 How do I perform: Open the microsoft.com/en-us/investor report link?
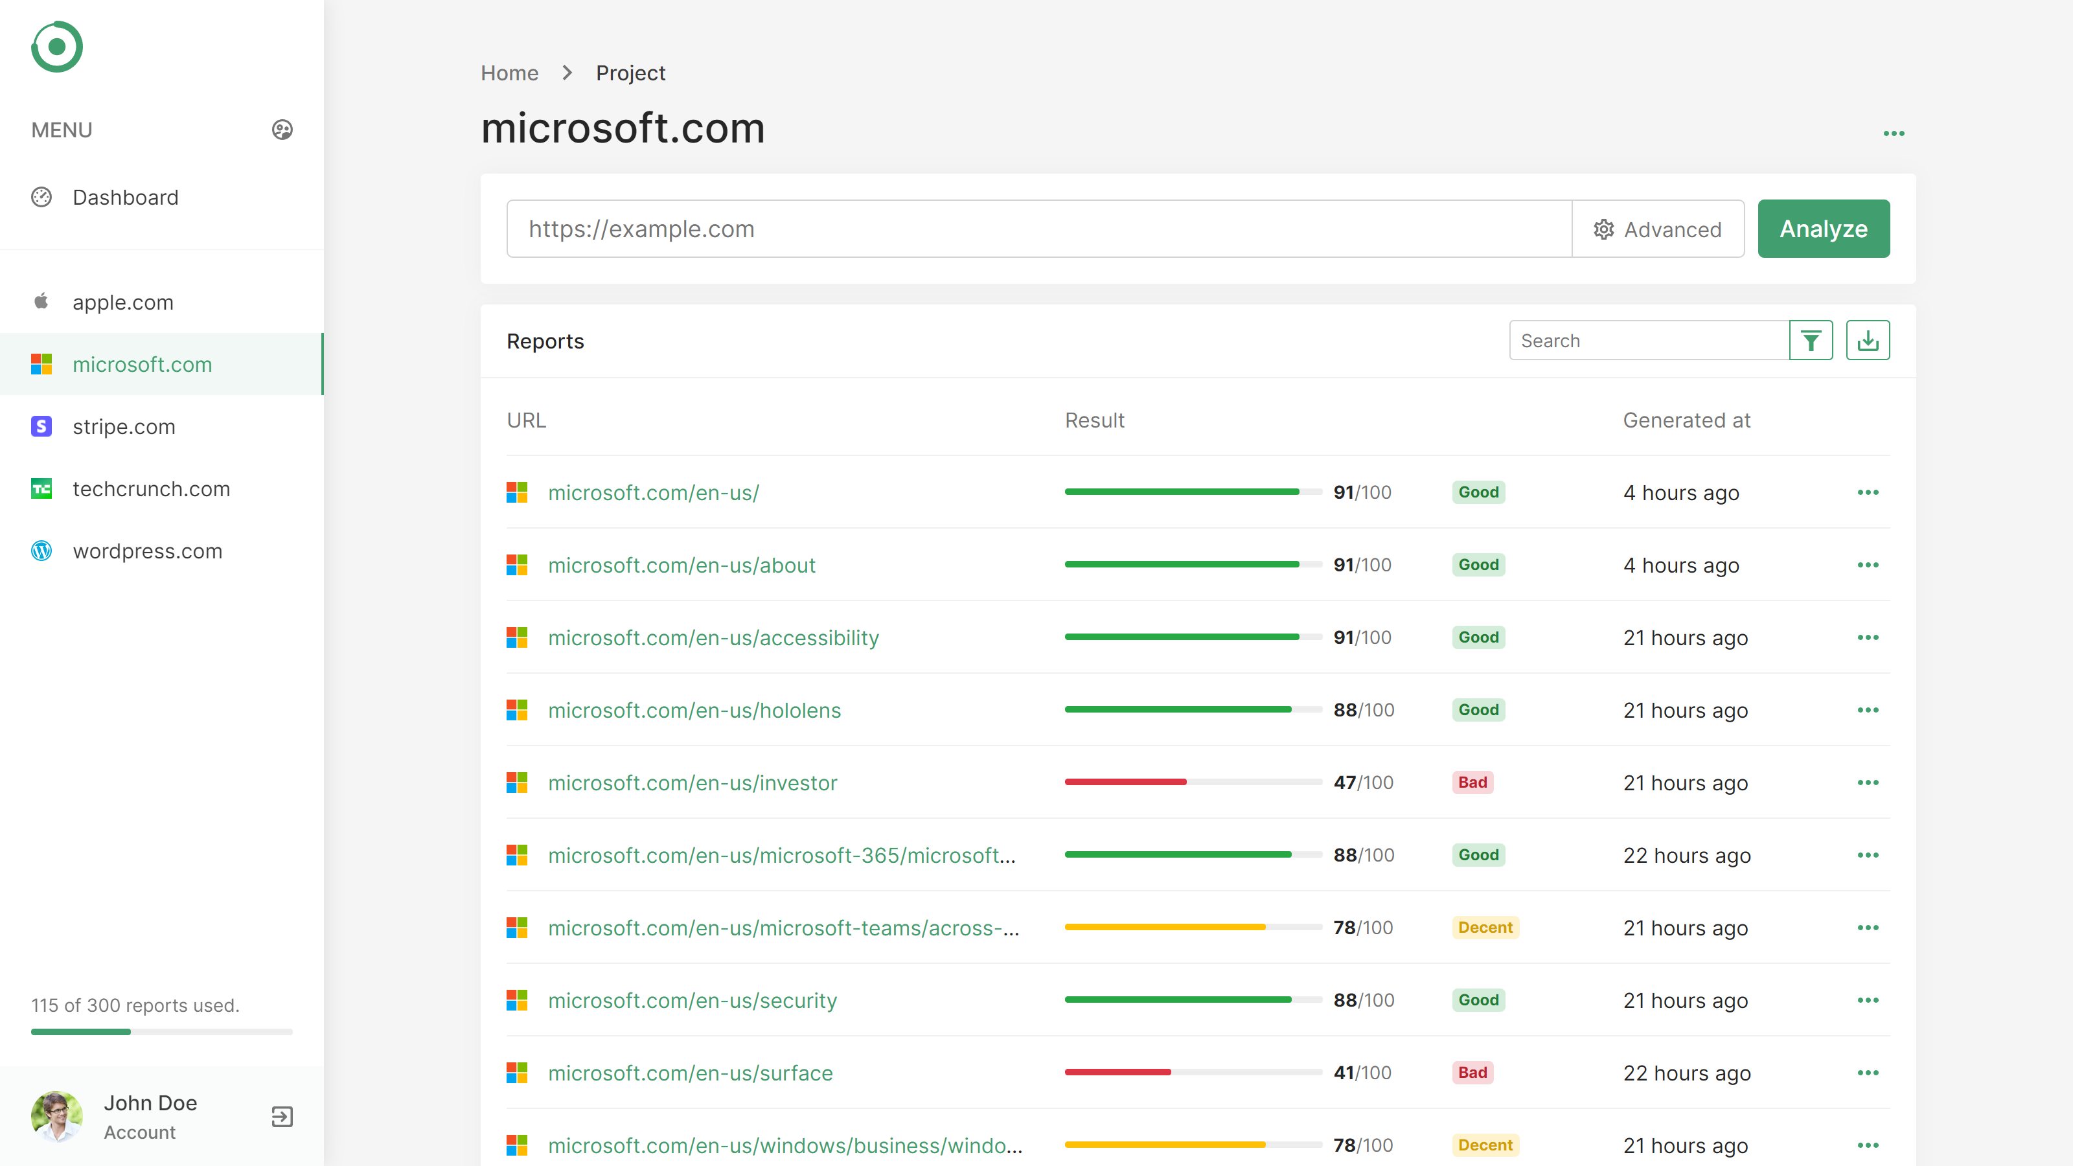(692, 782)
